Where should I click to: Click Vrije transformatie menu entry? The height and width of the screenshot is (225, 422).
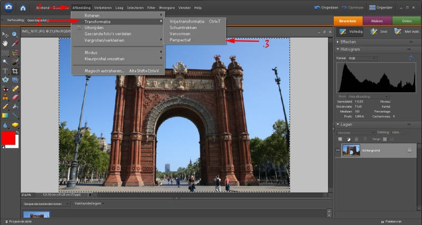pyautogui.click(x=187, y=21)
